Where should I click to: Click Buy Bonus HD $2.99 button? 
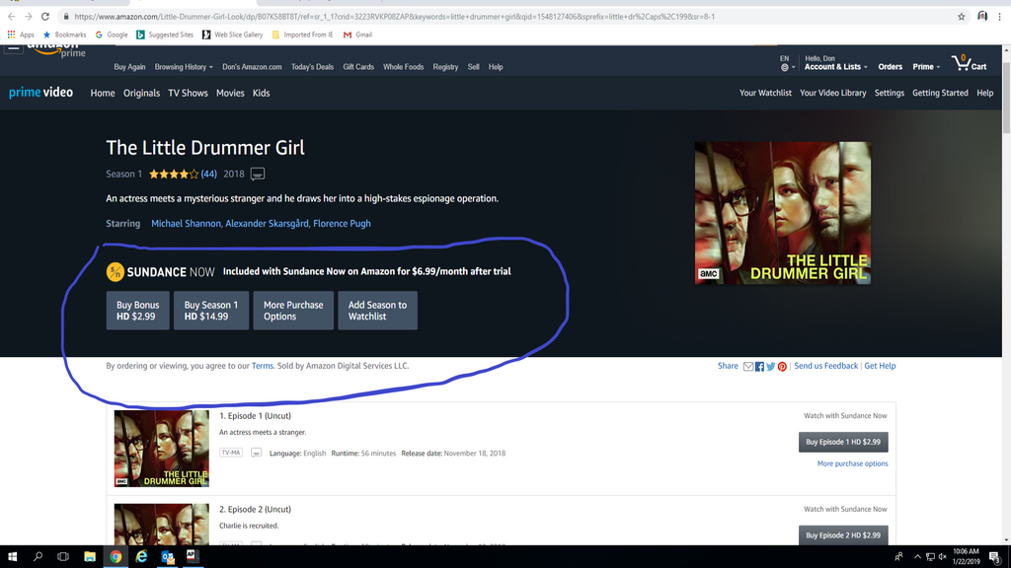[138, 311]
